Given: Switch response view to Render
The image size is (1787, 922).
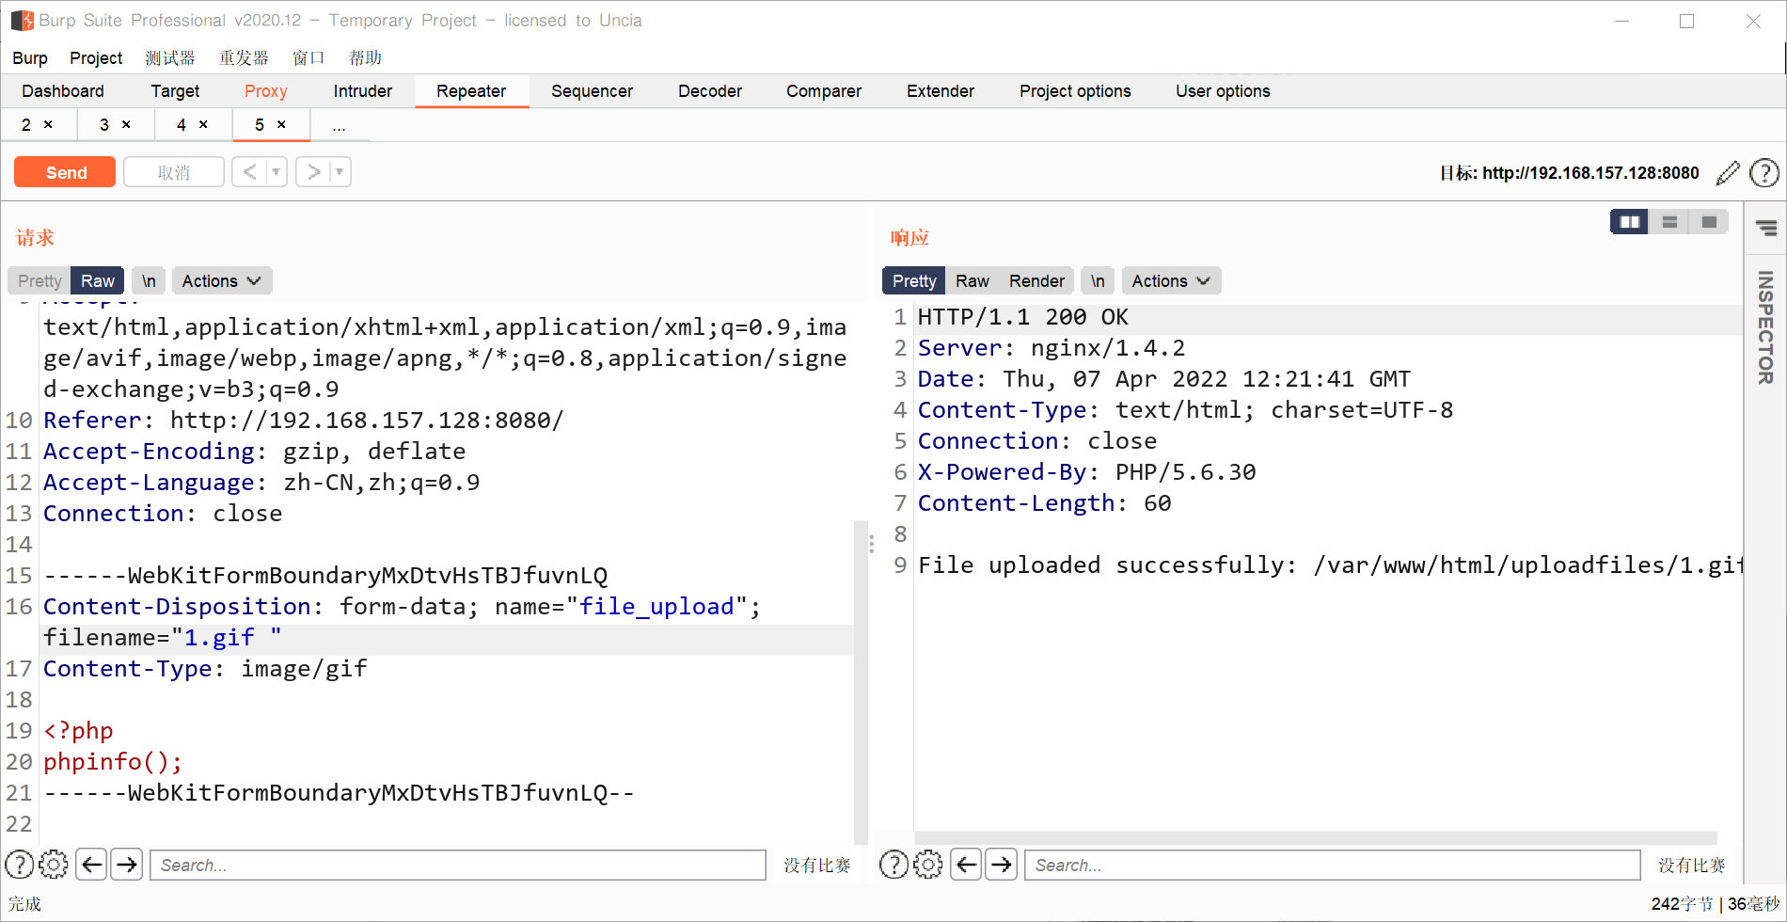Looking at the screenshot, I should pyautogui.click(x=1036, y=280).
